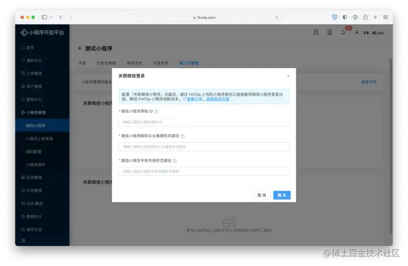Switch to the 灰度发布 tab
The image size is (408, 266).
click(160, 63)
